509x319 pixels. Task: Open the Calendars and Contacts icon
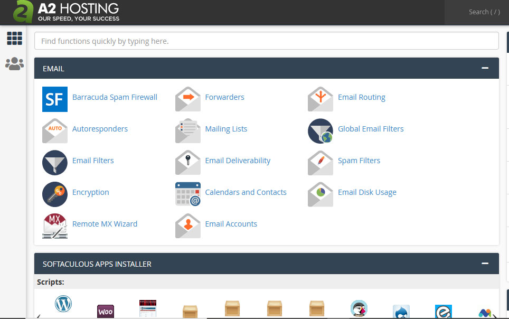(188, 194)
